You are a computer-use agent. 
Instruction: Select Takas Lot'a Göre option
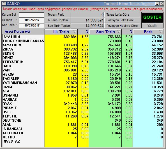coord(122,15)
